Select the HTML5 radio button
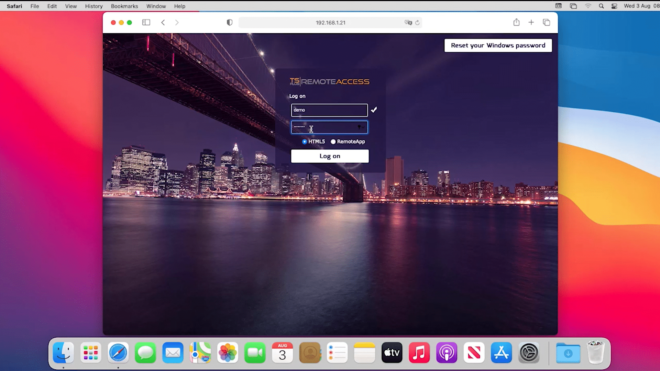 pos(305,142)
